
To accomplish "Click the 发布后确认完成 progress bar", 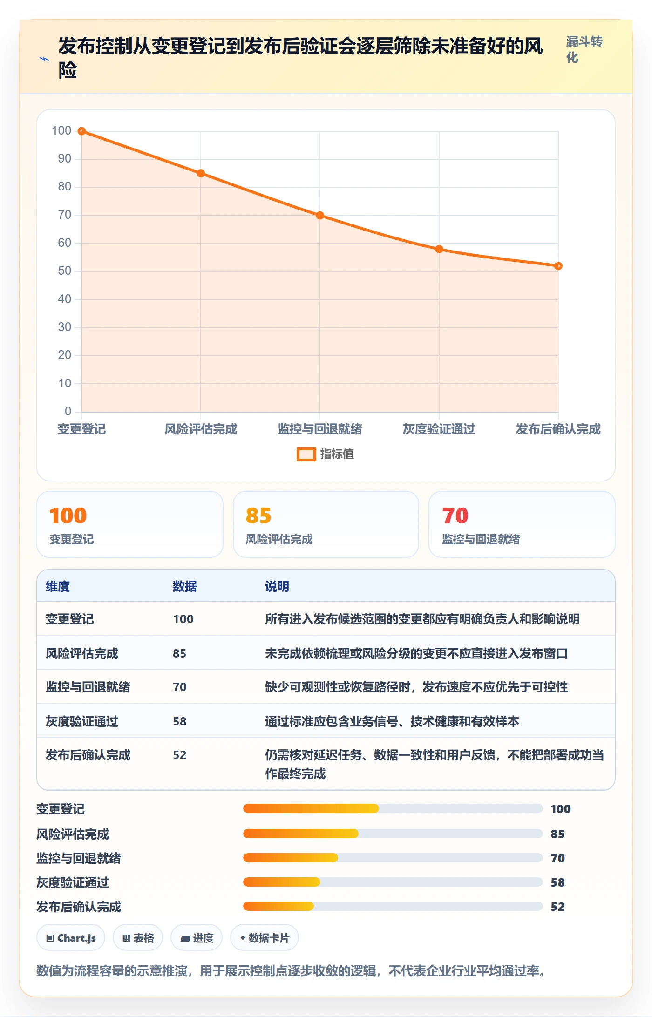I will click(x=393, y=906).
